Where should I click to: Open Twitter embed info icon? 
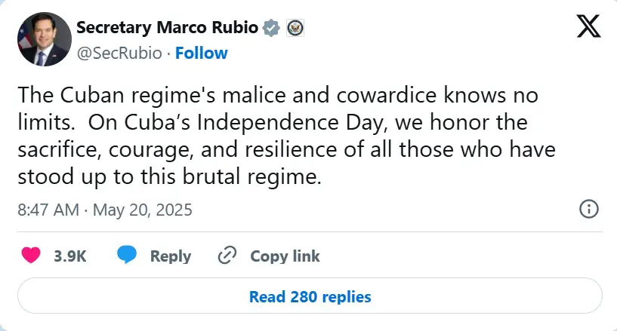point(589,209)
